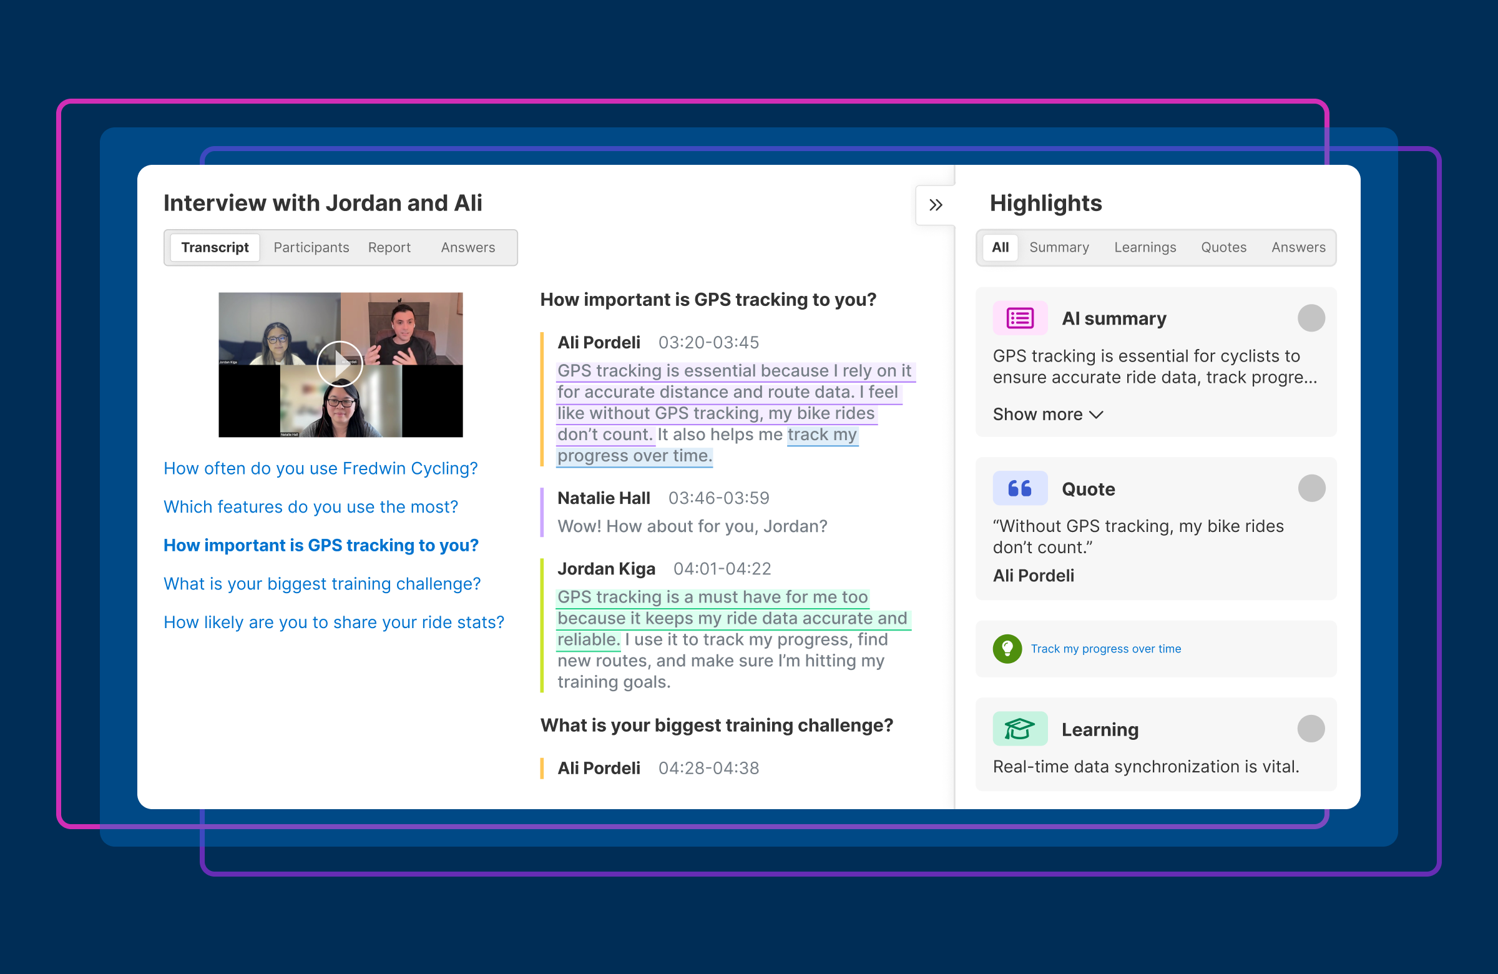Open the Quotes filter tab in Highlights

click(x=1223, y=247)
